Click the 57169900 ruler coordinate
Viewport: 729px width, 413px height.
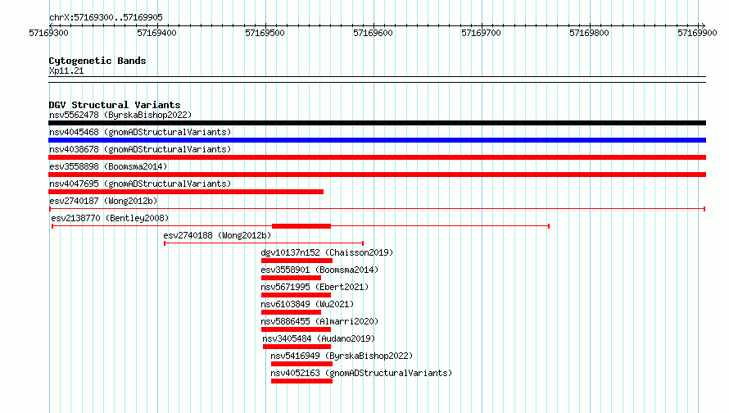(x=697, y=33)
